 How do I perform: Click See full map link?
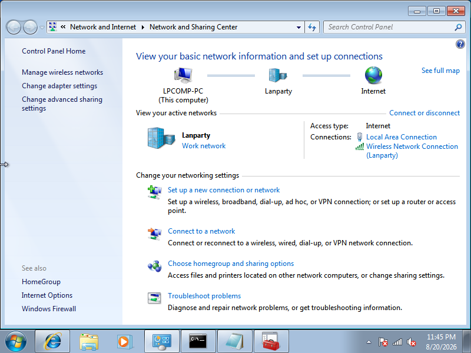pos(440,71)
